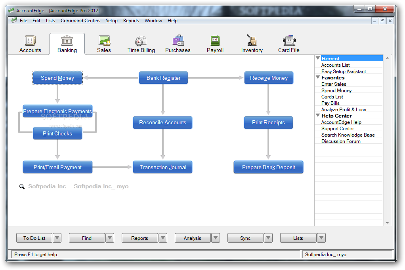The height and width of the screenshot is (270, 405).
Task: Collapse the Favorites section triangle
Action: coord(318,77)
